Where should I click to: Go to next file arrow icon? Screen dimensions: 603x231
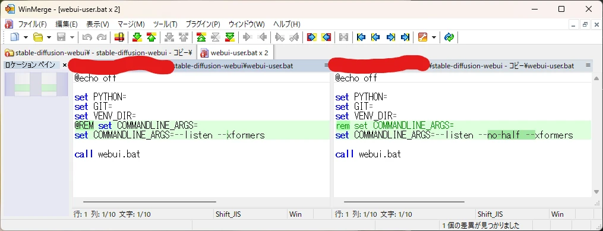coord(390,37)
